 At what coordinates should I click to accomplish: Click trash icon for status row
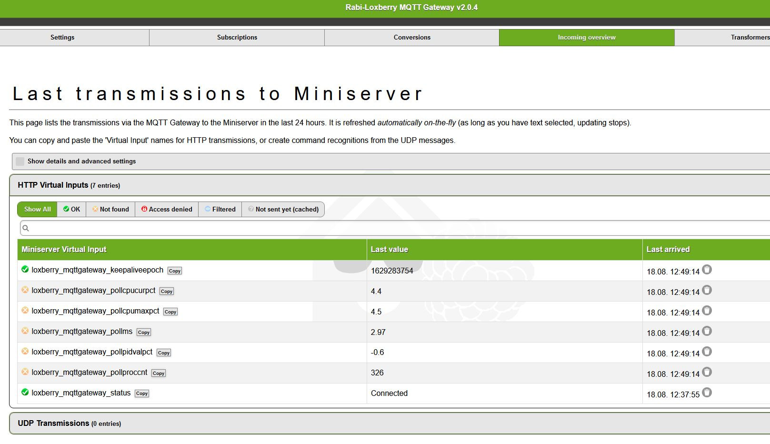[707, 393]
